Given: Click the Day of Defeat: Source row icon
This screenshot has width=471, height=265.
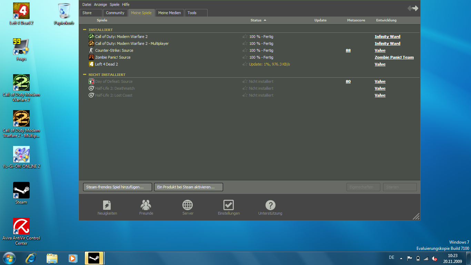Looking at the screenshot, I should (x=91, y=81).
